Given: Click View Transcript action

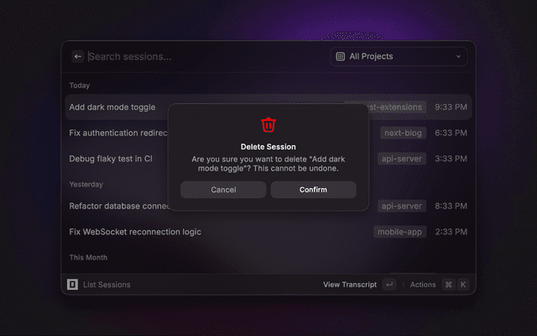Looking at the screenshot, I should (x=350, y=285).
